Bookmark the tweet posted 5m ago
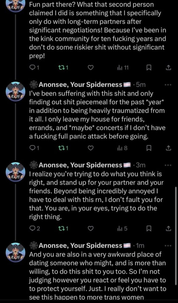The height and width of the screenshot is (303, 178). 149,148
